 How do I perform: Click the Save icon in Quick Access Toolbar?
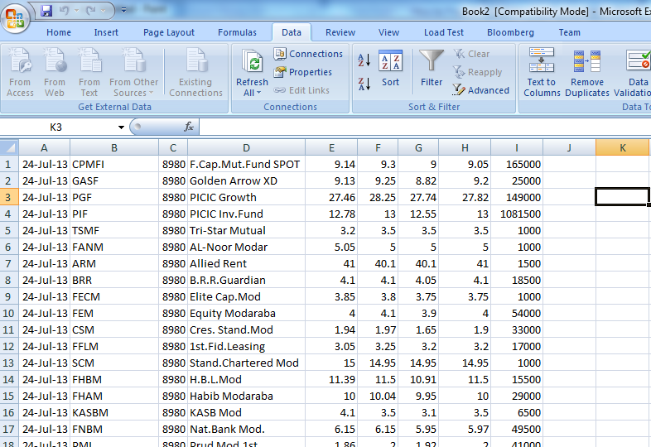[46, 11]
